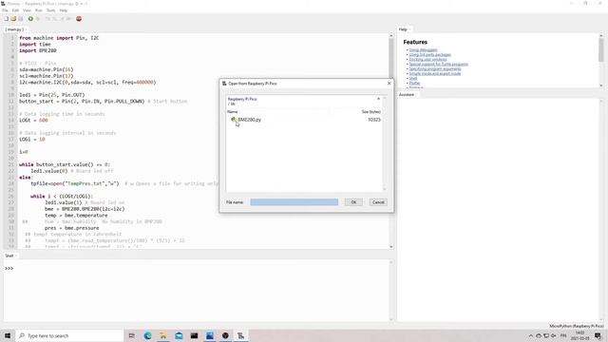Screen dimensions: 608x342
Task: Open the Tools menu
Action: [x=50, y=10]
